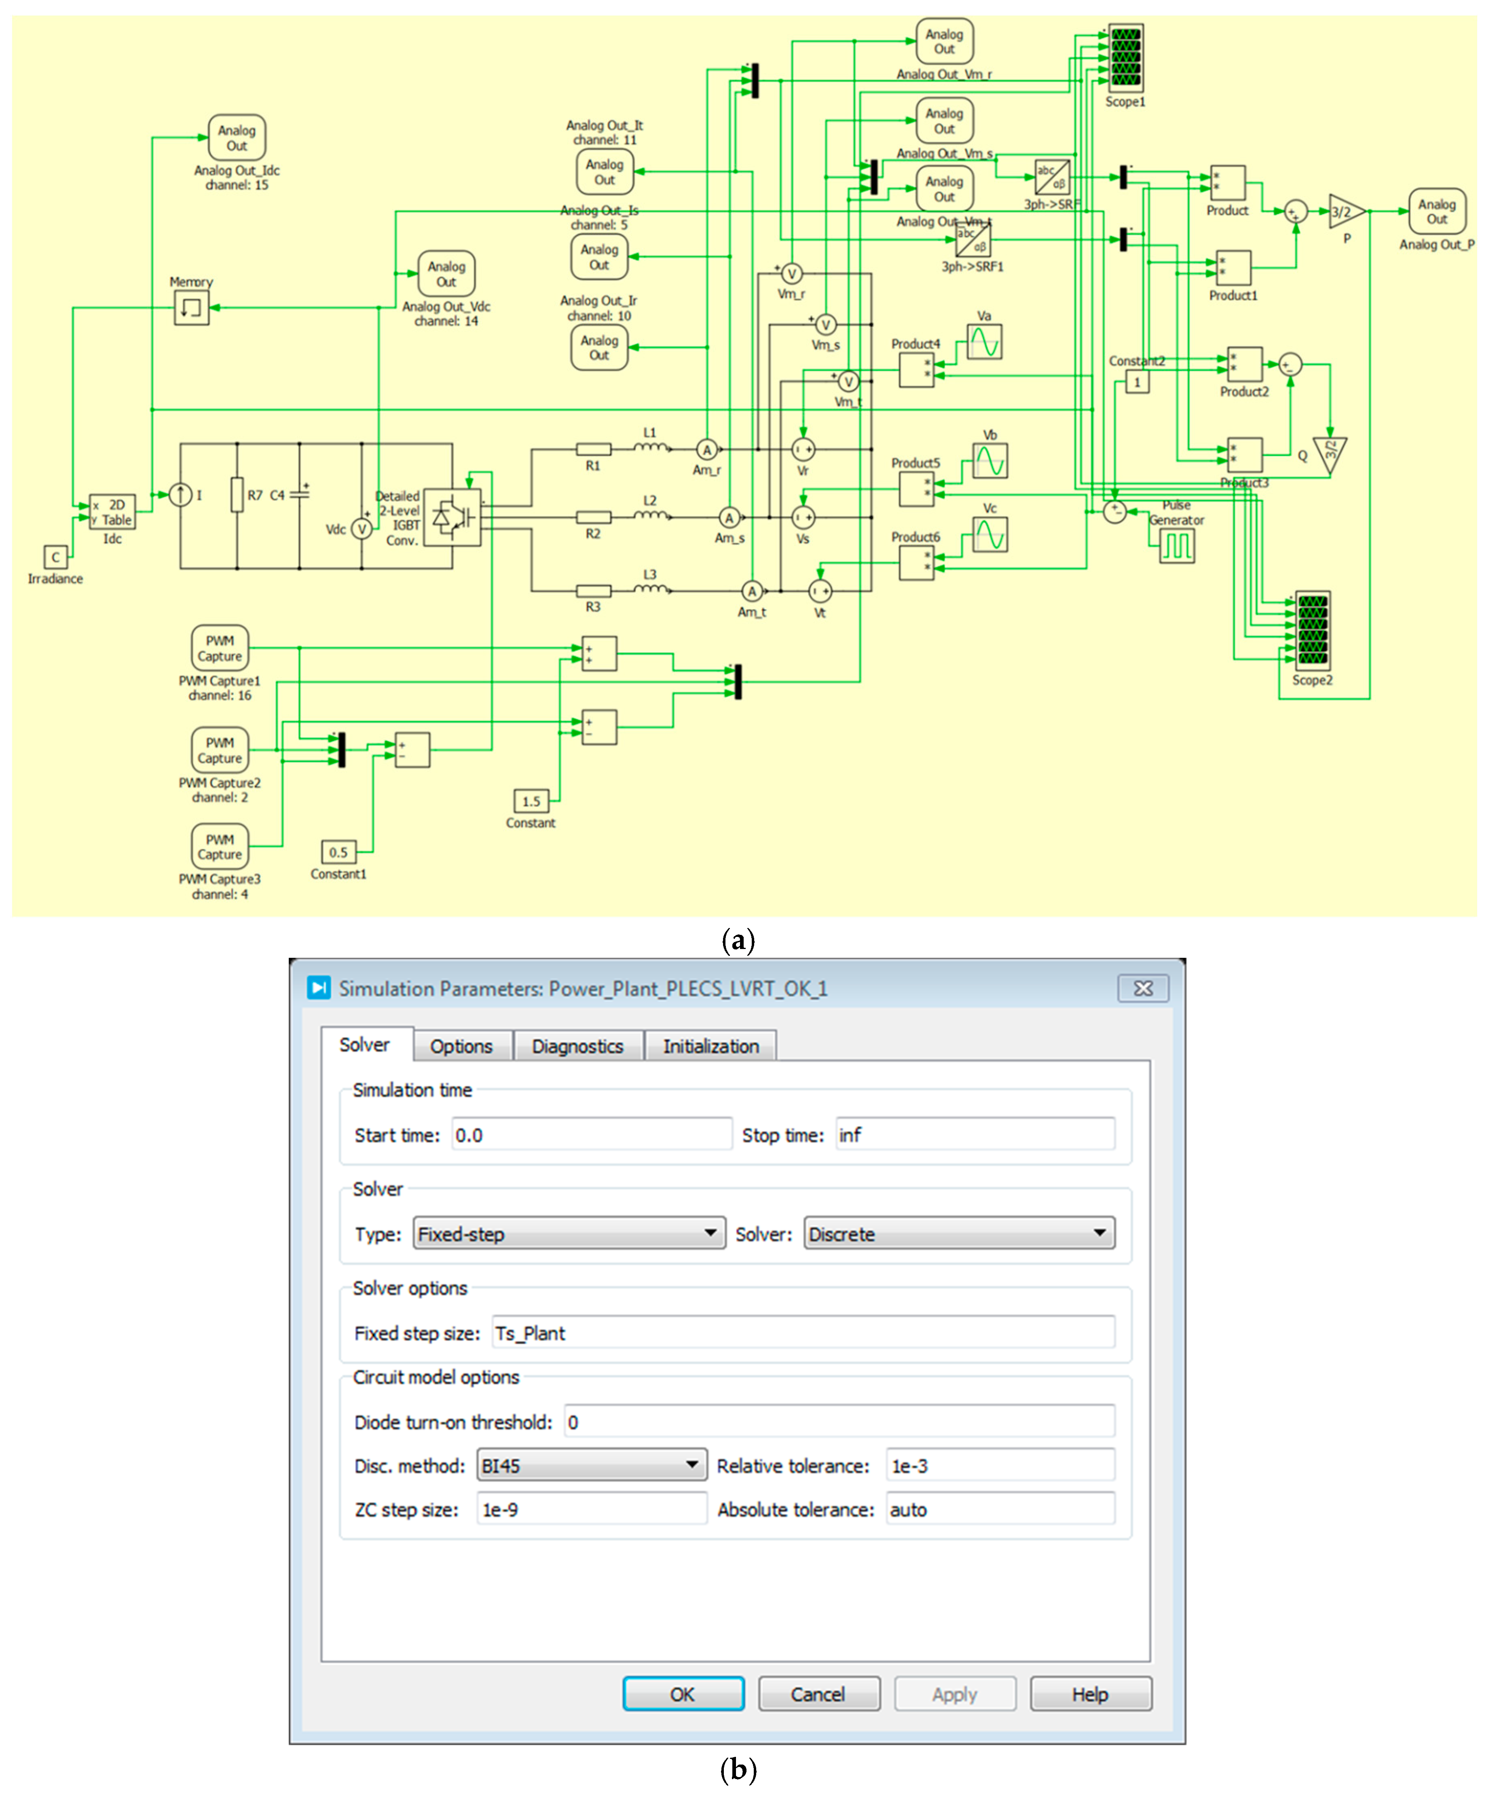
Task: Click the Vdc voltmeter symbol
Action: (x=362, y=529)
